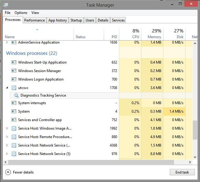Open the Options menu
Image resolution: width=200 pixels, height=182 pixels.
coord(21,13)
